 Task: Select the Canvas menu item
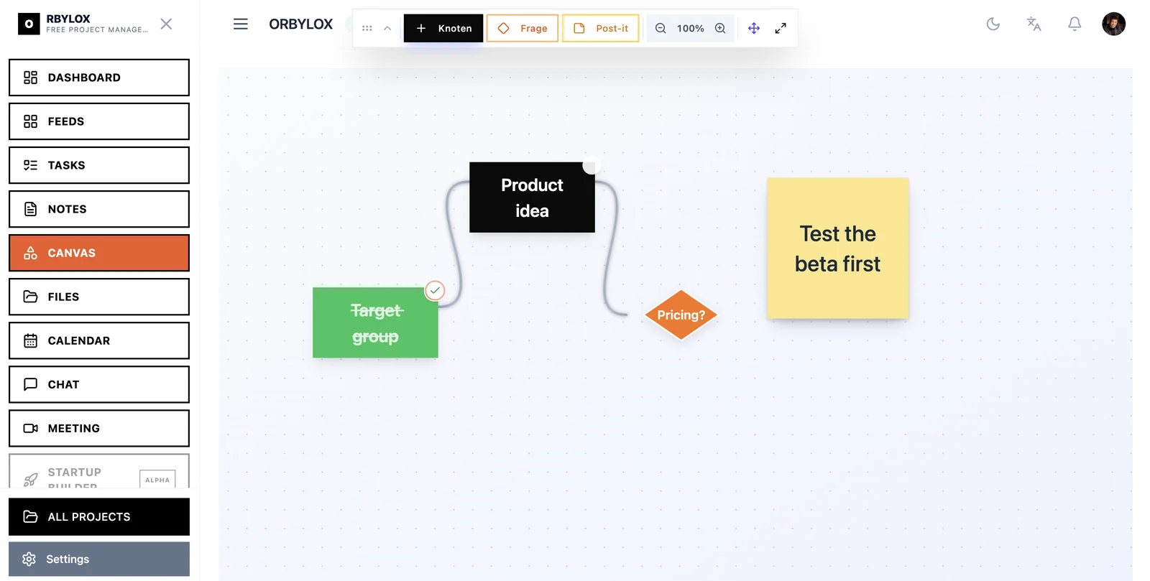[x=99, y=253]
